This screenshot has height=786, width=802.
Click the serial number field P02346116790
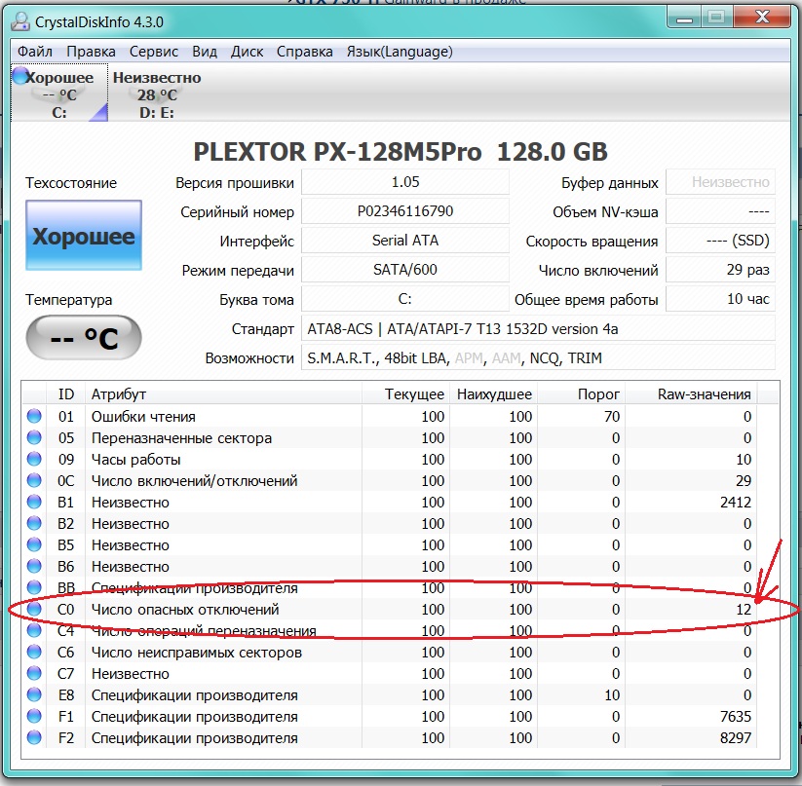pos(405,211)
